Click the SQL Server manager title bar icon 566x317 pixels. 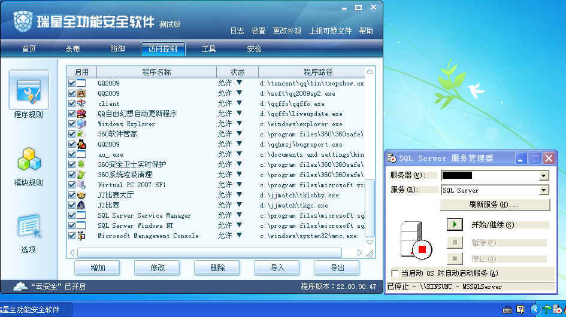pyautogui.click(x=392, y=158)
